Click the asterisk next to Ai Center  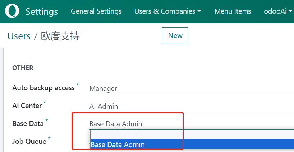click(x=45, y=103)
